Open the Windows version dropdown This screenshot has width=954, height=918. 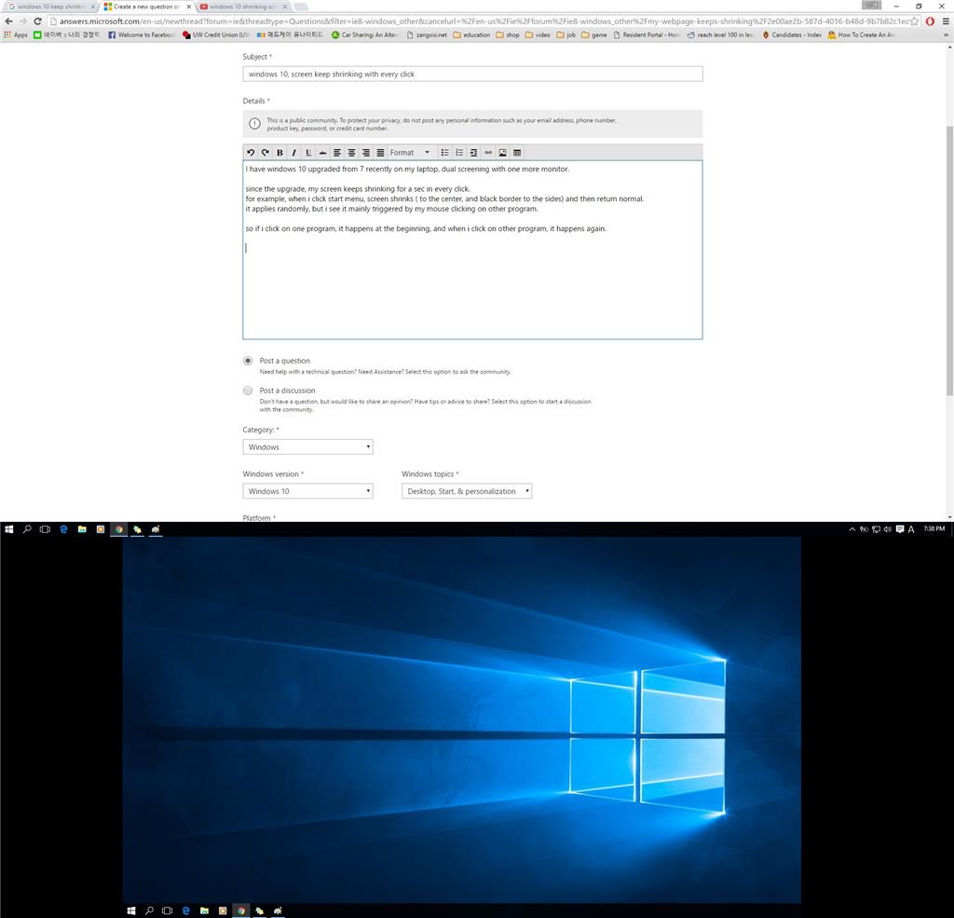pos(307,491)
